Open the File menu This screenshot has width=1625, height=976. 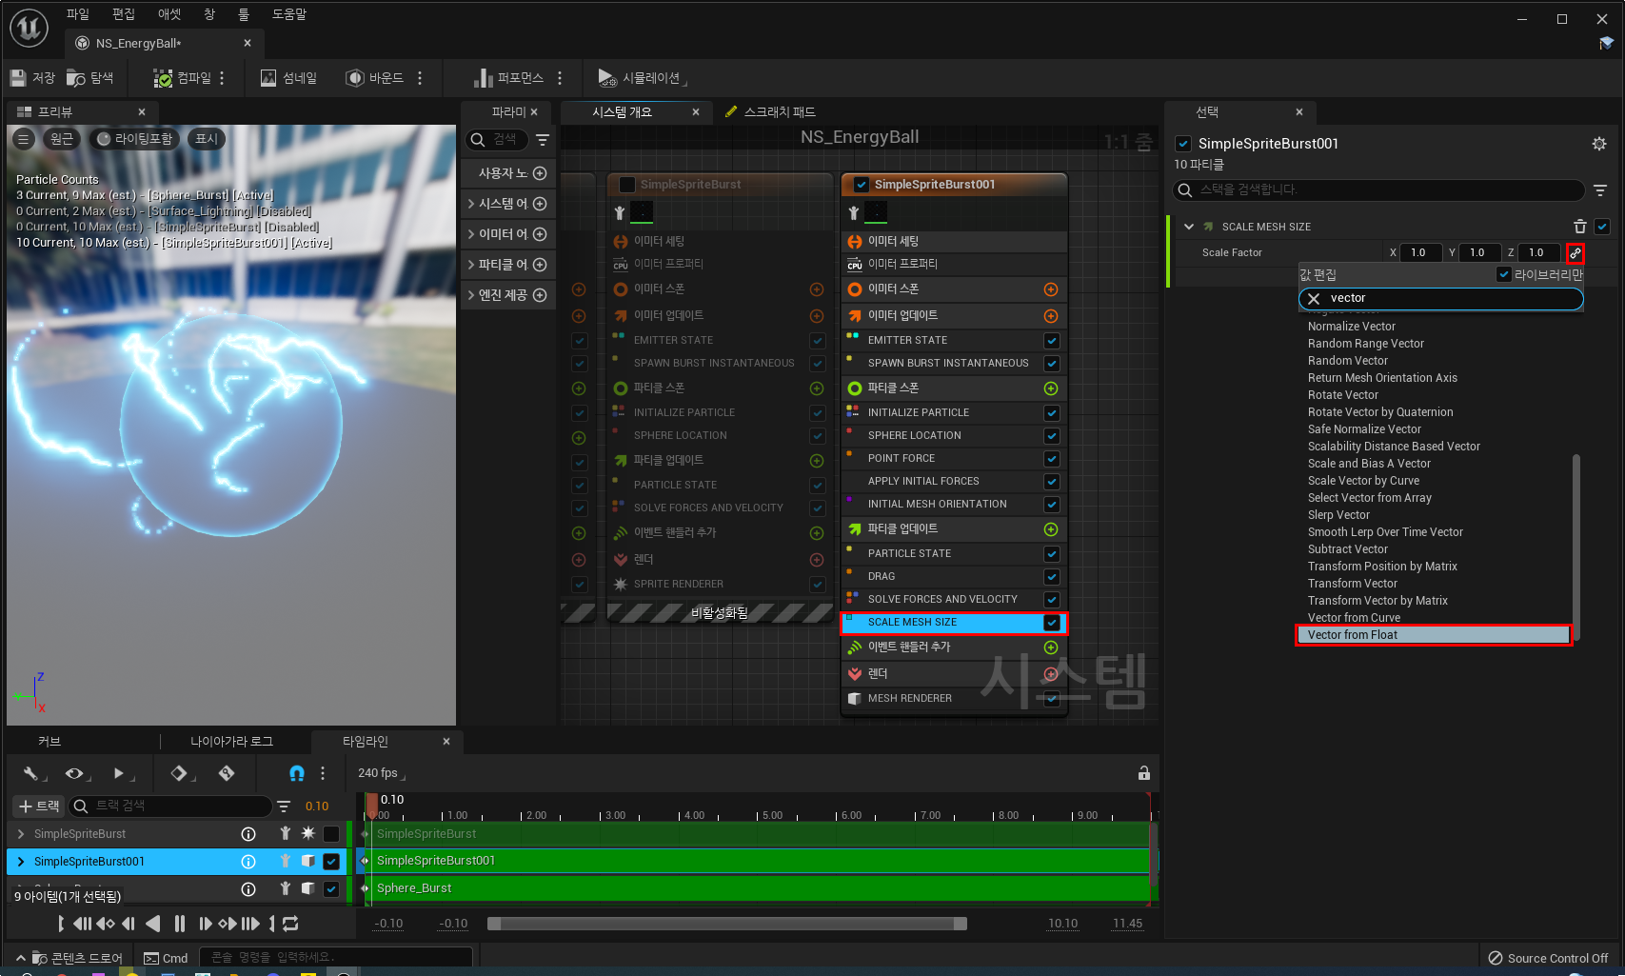(77, 14)
